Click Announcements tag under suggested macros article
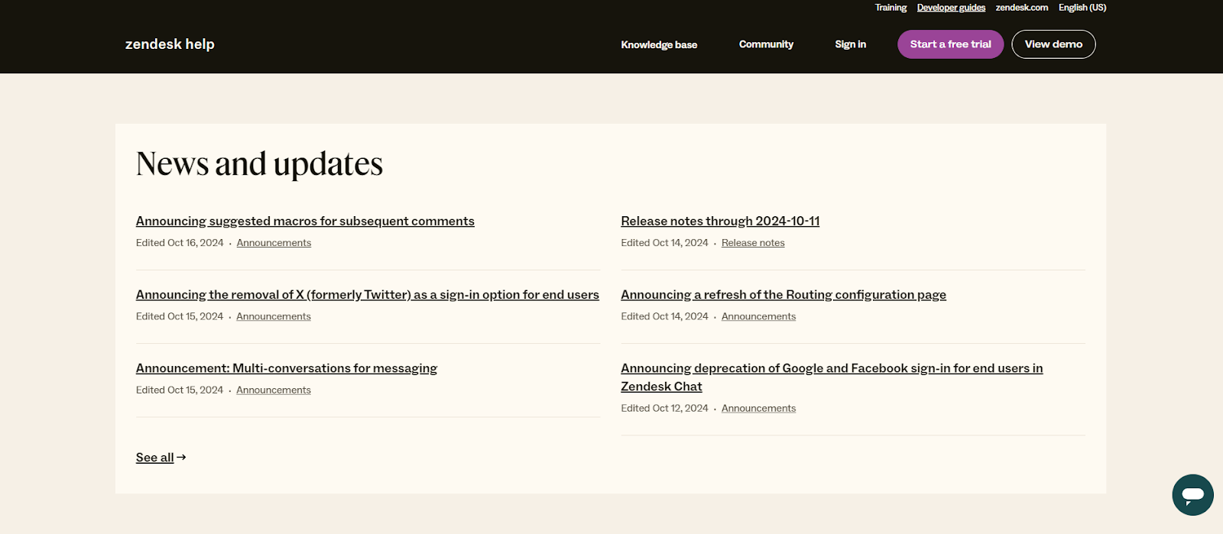The image size is (1223, 534). 274,243
